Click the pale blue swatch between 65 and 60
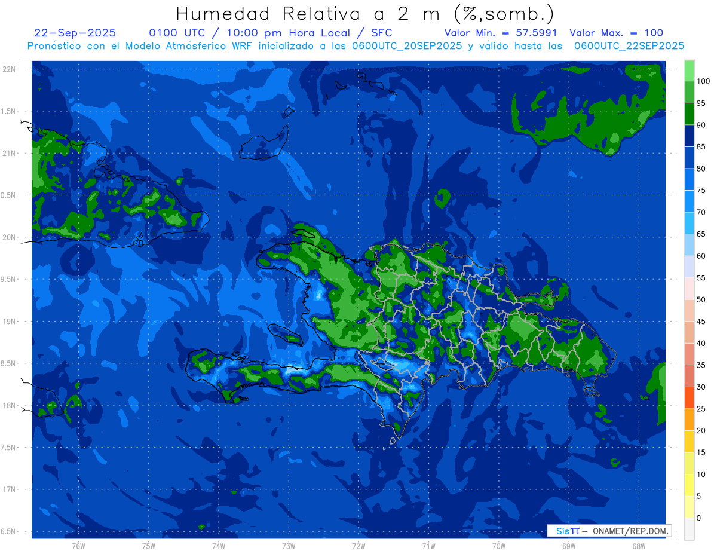 689,244
